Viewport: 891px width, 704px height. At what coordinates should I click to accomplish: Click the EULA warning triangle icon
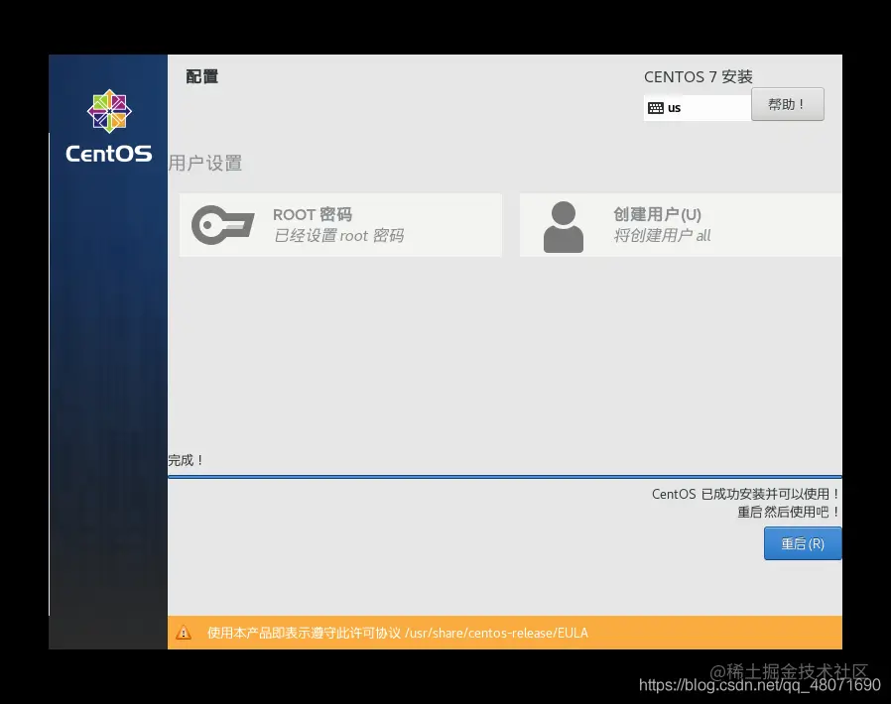click(184, 633)
